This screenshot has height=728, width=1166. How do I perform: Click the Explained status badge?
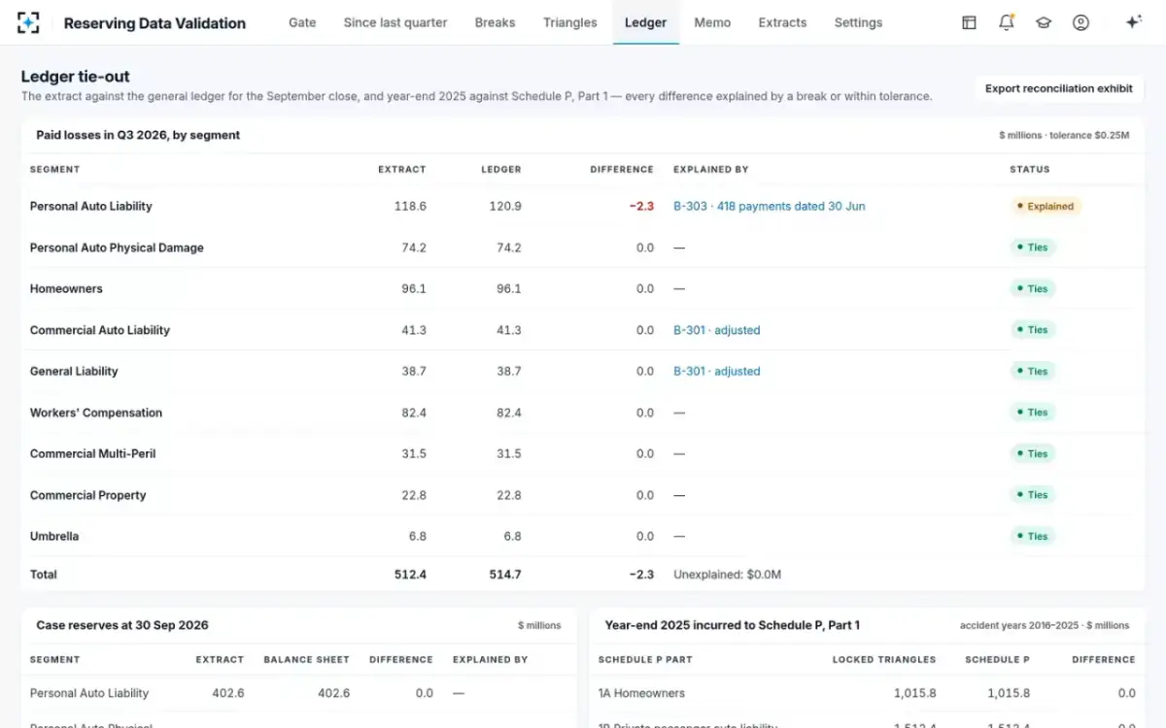pos(1046,207)
